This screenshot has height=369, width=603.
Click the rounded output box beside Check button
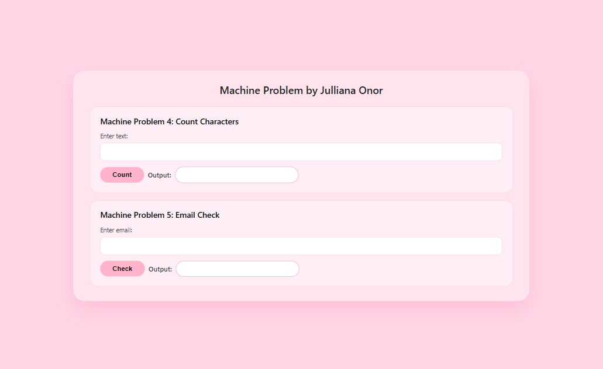pos(237,269)
